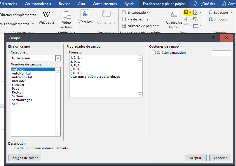This screenshot has height=166, width=236.
Task: Click the Carácter separador text field
Action: (221, 53)
